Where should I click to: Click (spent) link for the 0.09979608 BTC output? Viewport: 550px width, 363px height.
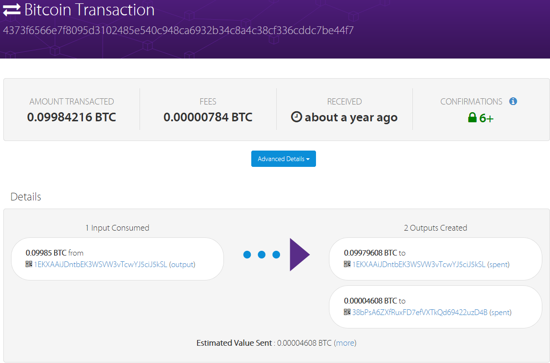[x=498, y=264]
